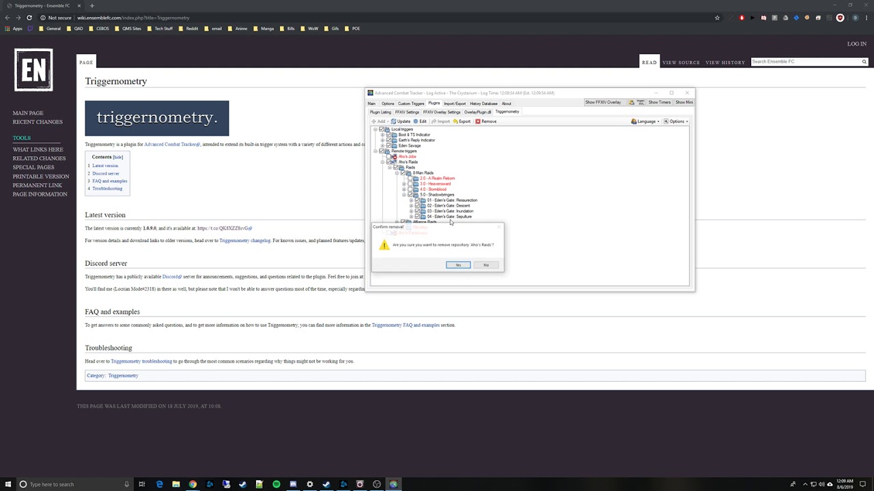874x491 pixels.
Task: Open the View History tab on the wiki
Action: click(x=725, y=63)
